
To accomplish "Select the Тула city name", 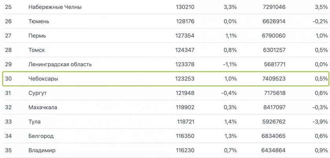I will (x=35, y=122).
